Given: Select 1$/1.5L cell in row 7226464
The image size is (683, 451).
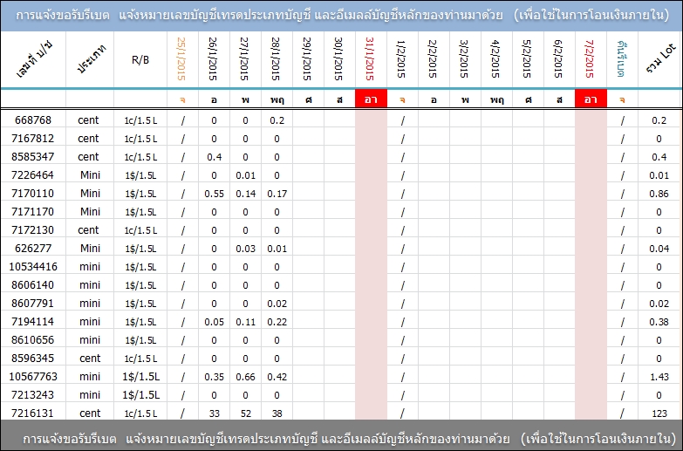Looking at the screenshot, I should click(140, 175).
